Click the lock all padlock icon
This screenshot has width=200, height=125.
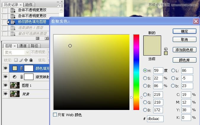pyautogui.click(x=31, y=60)
